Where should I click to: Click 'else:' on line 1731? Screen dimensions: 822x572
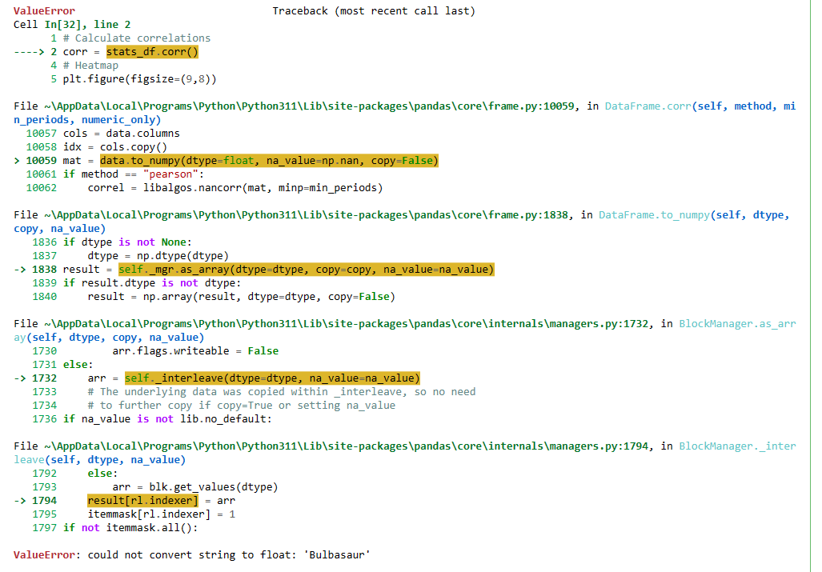pyautogui.click(x=78, y=365)
